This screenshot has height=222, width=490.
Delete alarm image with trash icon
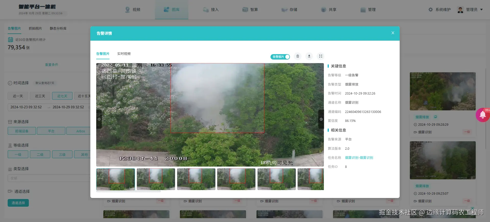click(x=298, y=56)
